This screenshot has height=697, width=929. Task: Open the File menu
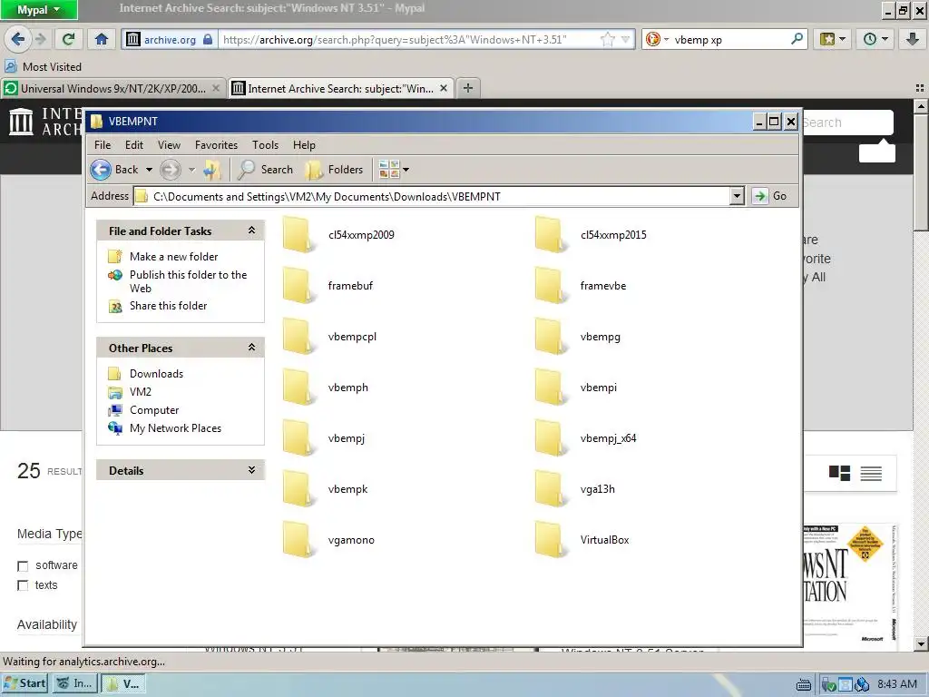pos(103,145)
